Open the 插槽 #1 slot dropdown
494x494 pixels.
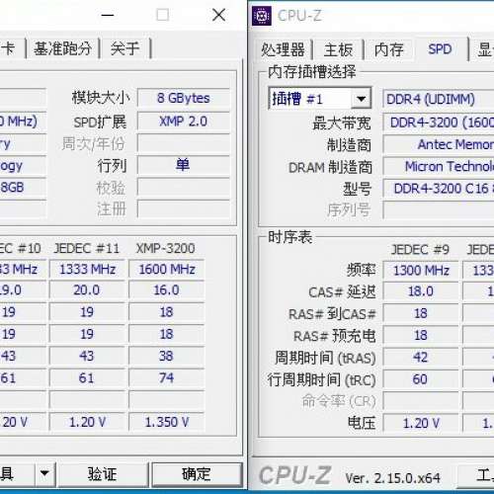pos(320,98)
